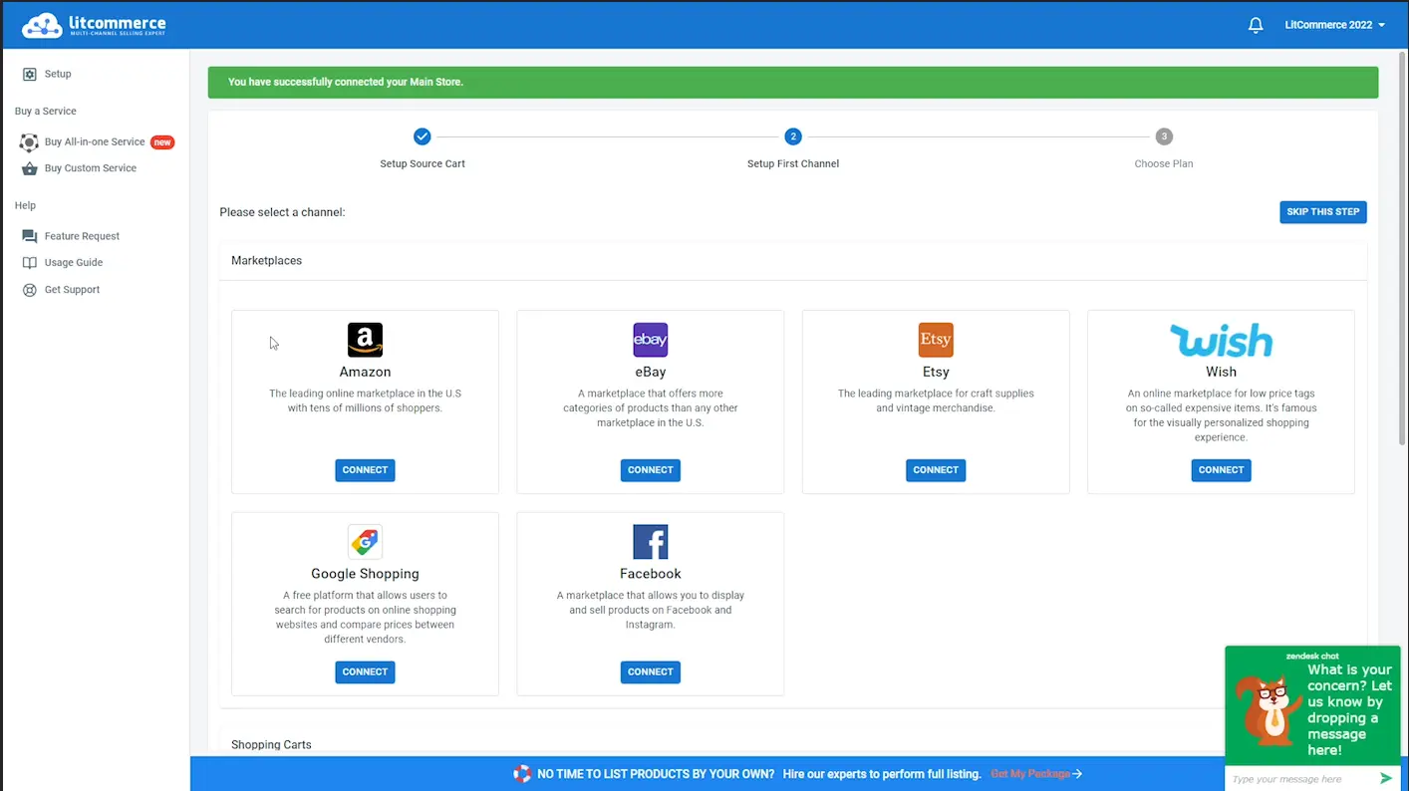
Task: Click the Etsy logo
Action: coord(936,340)
